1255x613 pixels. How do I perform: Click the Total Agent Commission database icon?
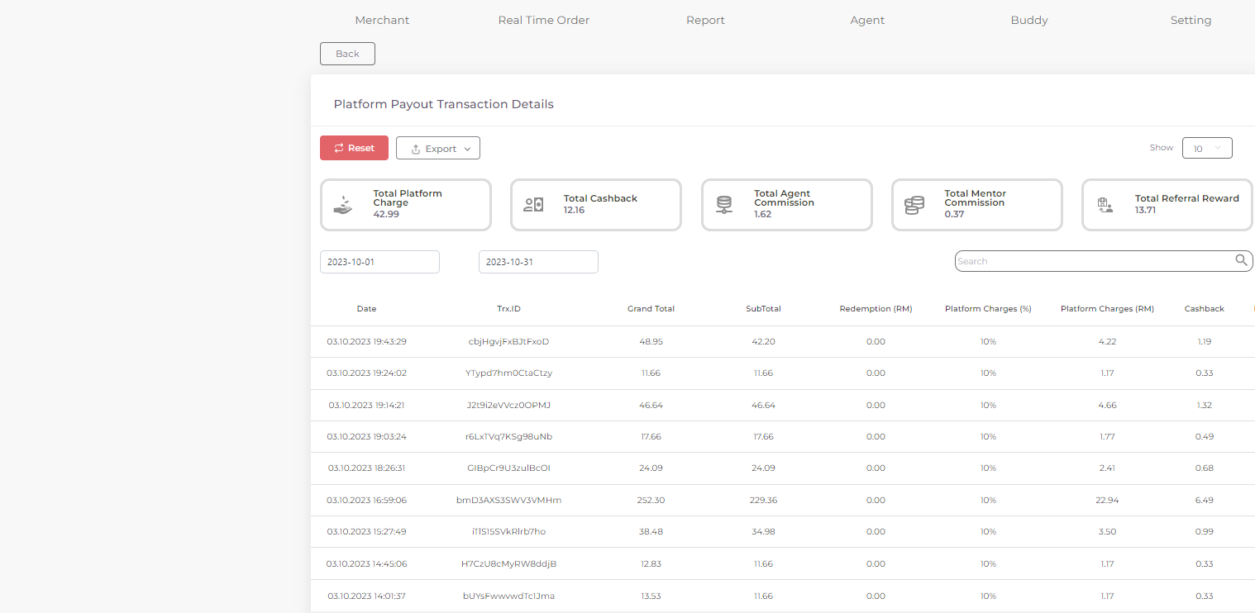pyautogui.click(x=724, y=205)
